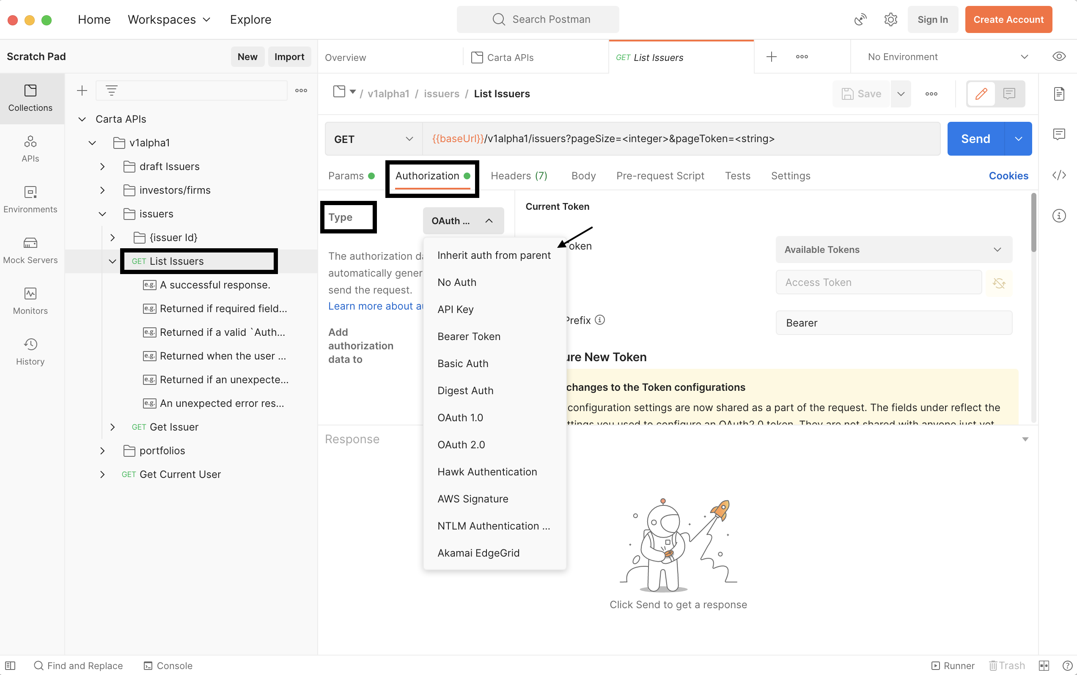Click the authorization panel vertical scrollbar
This screenshot has width=1077, height=675.
point(1033,223)
